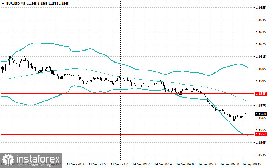Click the 11 Sep 23:25 time label

(x=120, y=164)
